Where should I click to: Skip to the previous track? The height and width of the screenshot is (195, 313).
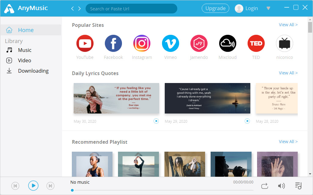point(15,186)
